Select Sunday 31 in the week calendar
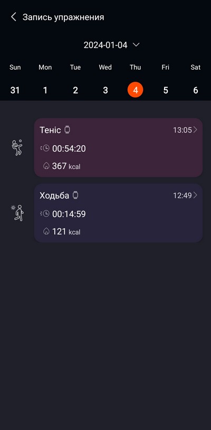The image size is (211, 430). point(15,90)
